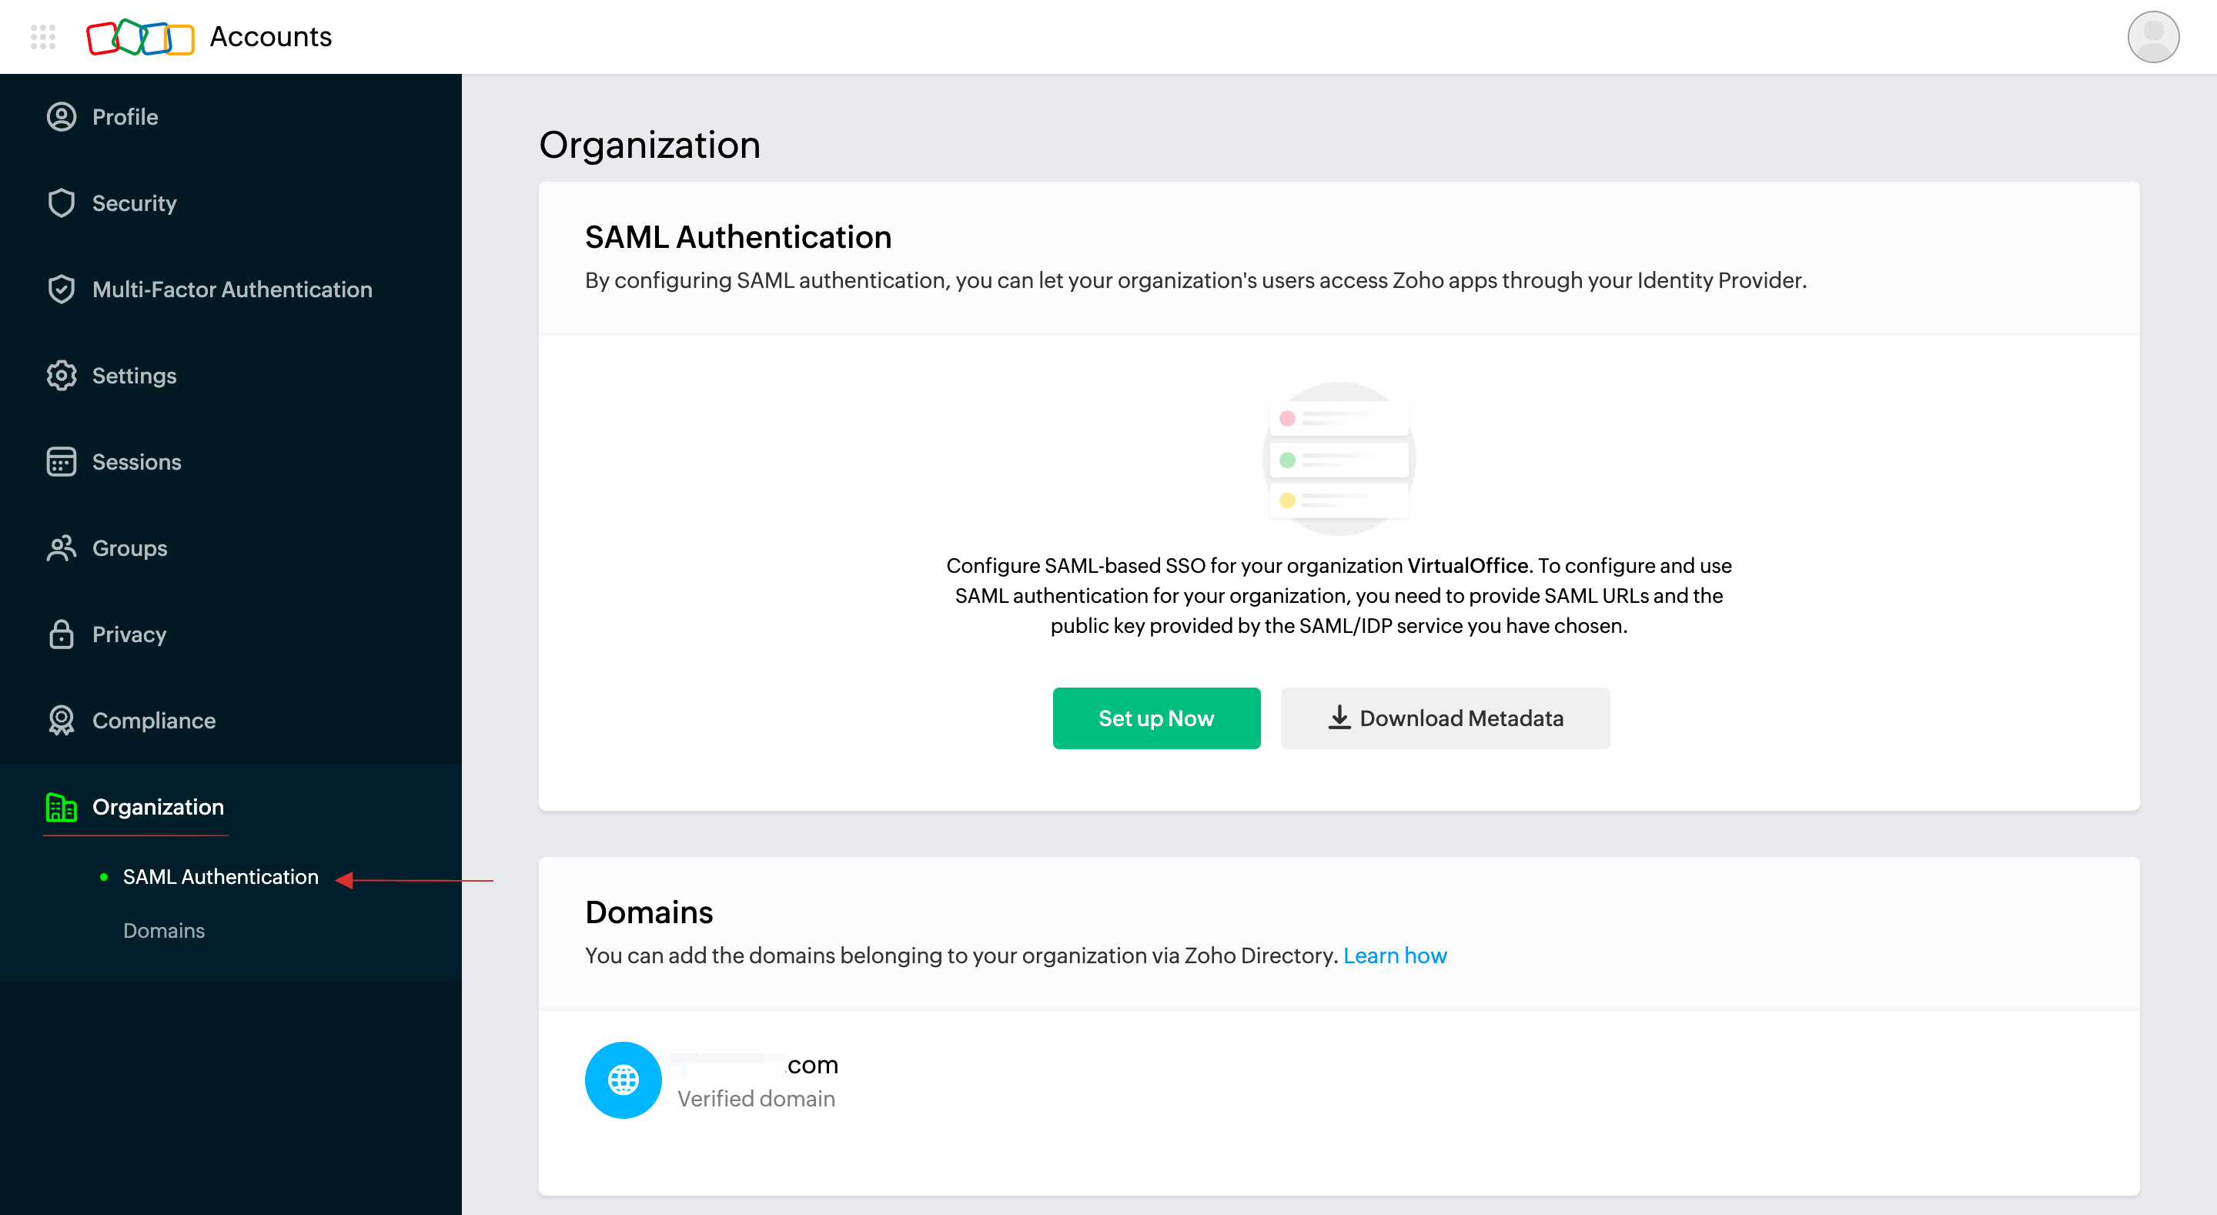The width and height of the screenshot is (2217, 1215).
Task: Click the Groups people icon
Action: click(x=62, y=547)
